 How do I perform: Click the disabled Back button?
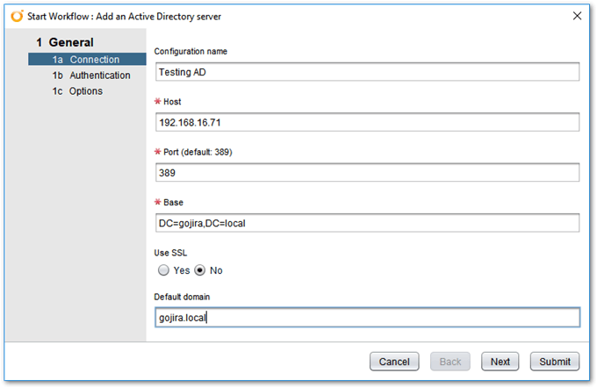[x=450, y=362]
